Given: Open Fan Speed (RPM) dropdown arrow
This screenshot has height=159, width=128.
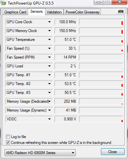Looking at the screenshot, I should point(49,57).
